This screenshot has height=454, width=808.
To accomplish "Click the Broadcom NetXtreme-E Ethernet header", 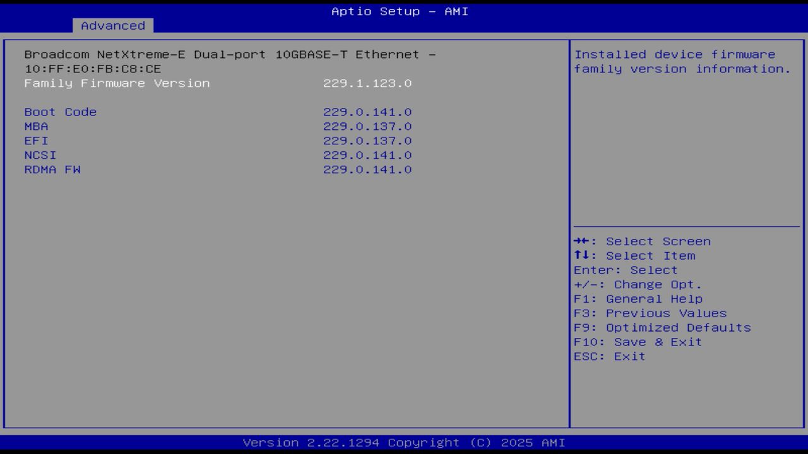I will coord(230,54).
